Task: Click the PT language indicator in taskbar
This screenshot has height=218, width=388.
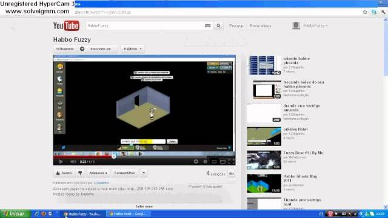Action: pos(321,214)
